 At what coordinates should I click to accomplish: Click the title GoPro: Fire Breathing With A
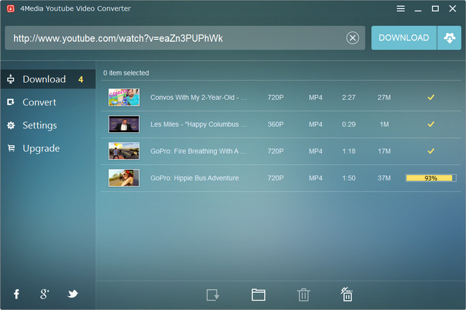point(198,151)
